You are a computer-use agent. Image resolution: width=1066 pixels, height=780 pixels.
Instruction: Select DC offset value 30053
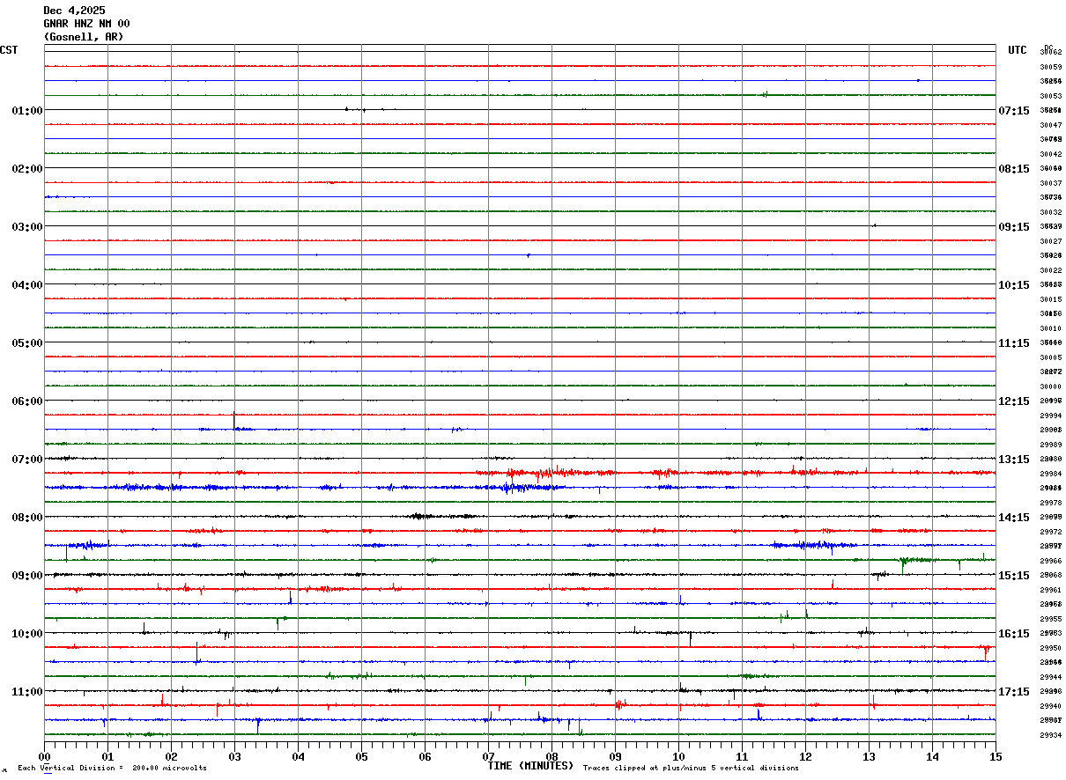[x=1050, y=96]
